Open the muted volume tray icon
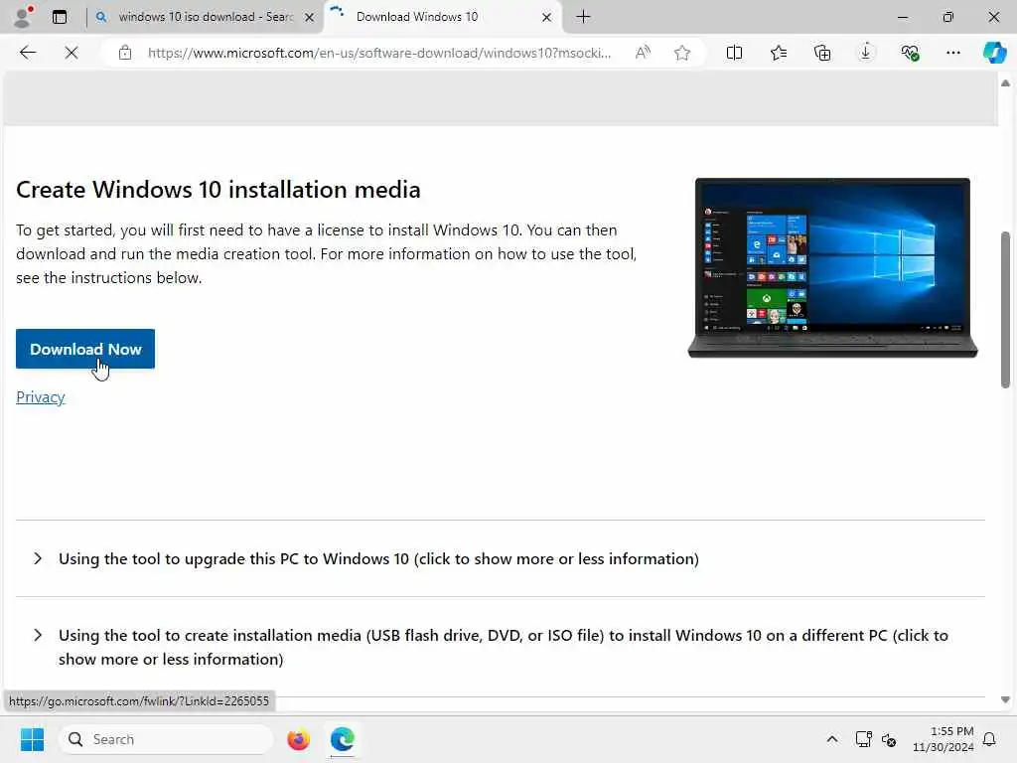 [x=889, y=739]
